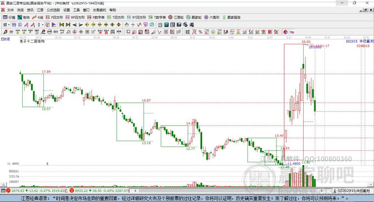The width and height of the screenshot is (374, 202).
Task: Select the hand pan tool
Action: click(127, 25)
